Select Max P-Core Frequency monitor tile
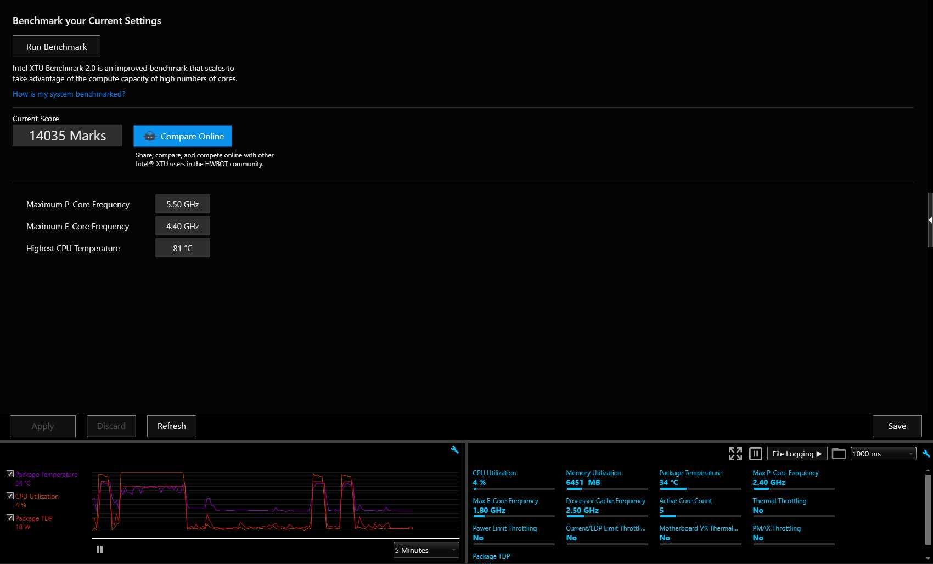The height and width of the screenshot is (564, 933). (x=794, y=479)
